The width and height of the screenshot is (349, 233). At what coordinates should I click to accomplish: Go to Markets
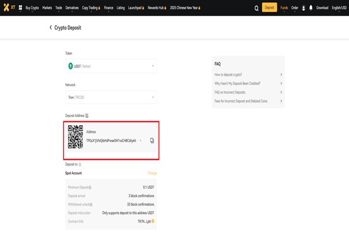47,8
